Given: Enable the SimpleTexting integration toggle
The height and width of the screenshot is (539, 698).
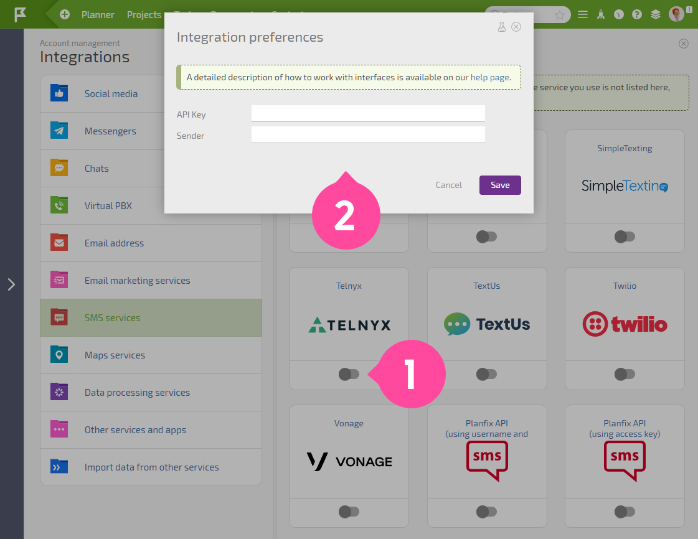Looking at the screenshot, I should tap(625, 237).
